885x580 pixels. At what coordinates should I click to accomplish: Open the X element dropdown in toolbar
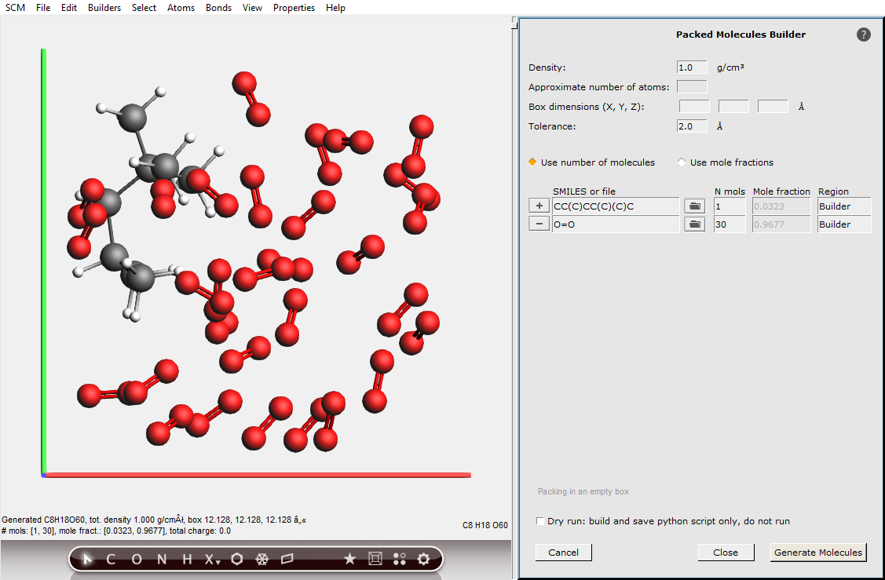[212, 559]
